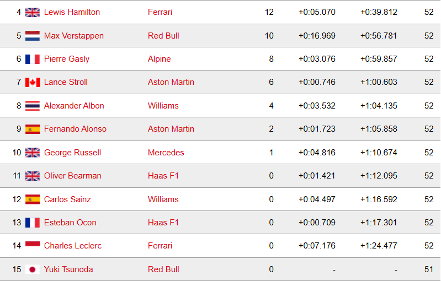Open the Alpine team link
441x281 pixels.
point(159,59)
